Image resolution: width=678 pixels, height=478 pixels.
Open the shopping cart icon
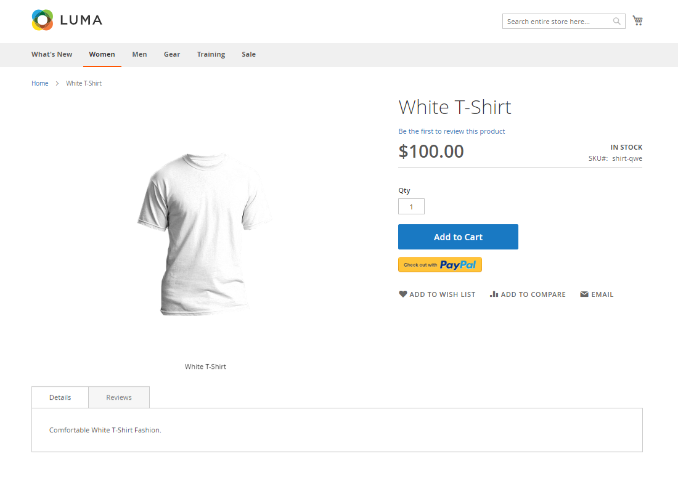[637, 20]
